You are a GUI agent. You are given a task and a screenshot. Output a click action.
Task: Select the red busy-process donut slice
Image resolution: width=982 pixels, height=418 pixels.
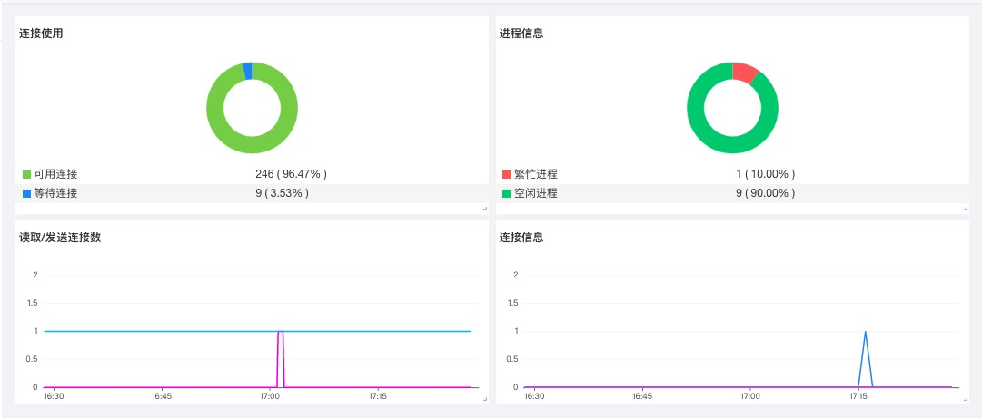[744, 73]
